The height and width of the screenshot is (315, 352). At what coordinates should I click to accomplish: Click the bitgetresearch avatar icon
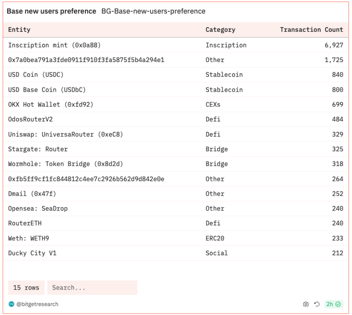[12, 304]
